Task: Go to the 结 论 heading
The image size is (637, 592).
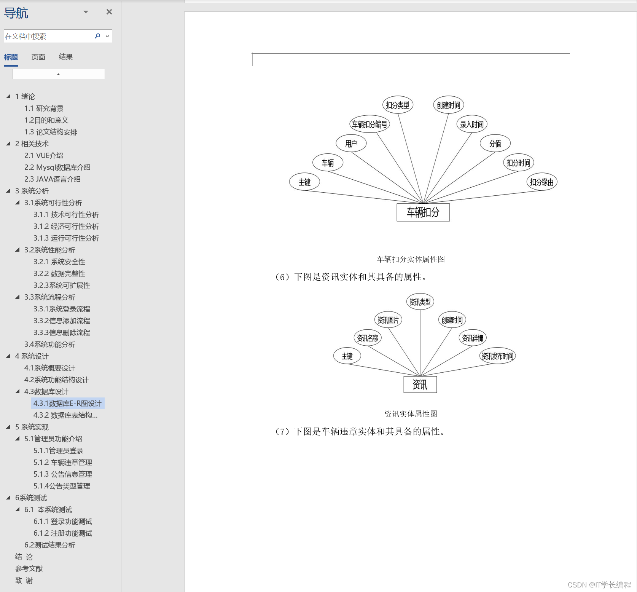Action: tap(24, 557)
